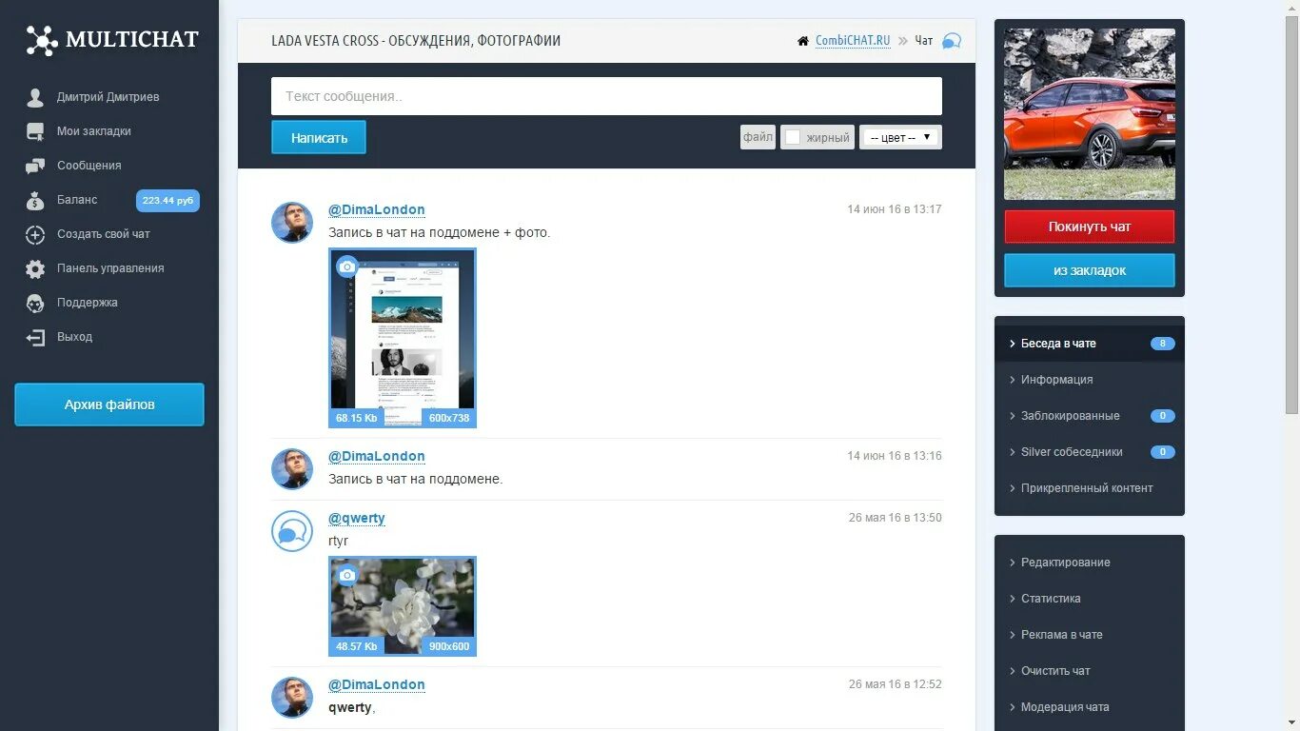
Task: Select Выход in the sidebar
Action: [x=75, y=337]
